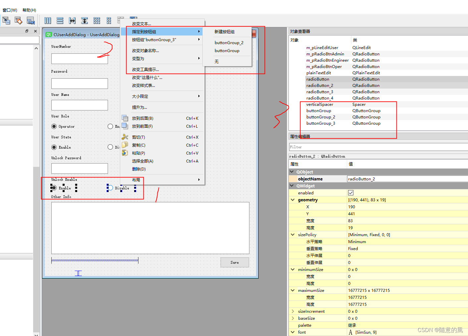Click objectName value radioButton_2
Screen dimensions: 468x336
pyautogui.click(x=407, y=179)
